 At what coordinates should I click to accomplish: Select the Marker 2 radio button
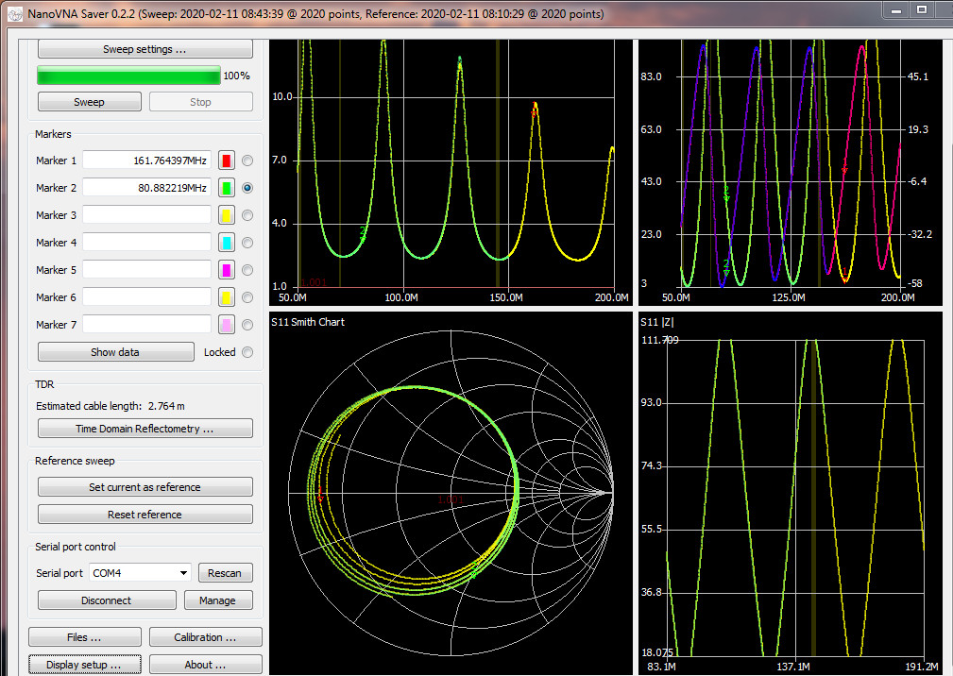tap(247, 188)
